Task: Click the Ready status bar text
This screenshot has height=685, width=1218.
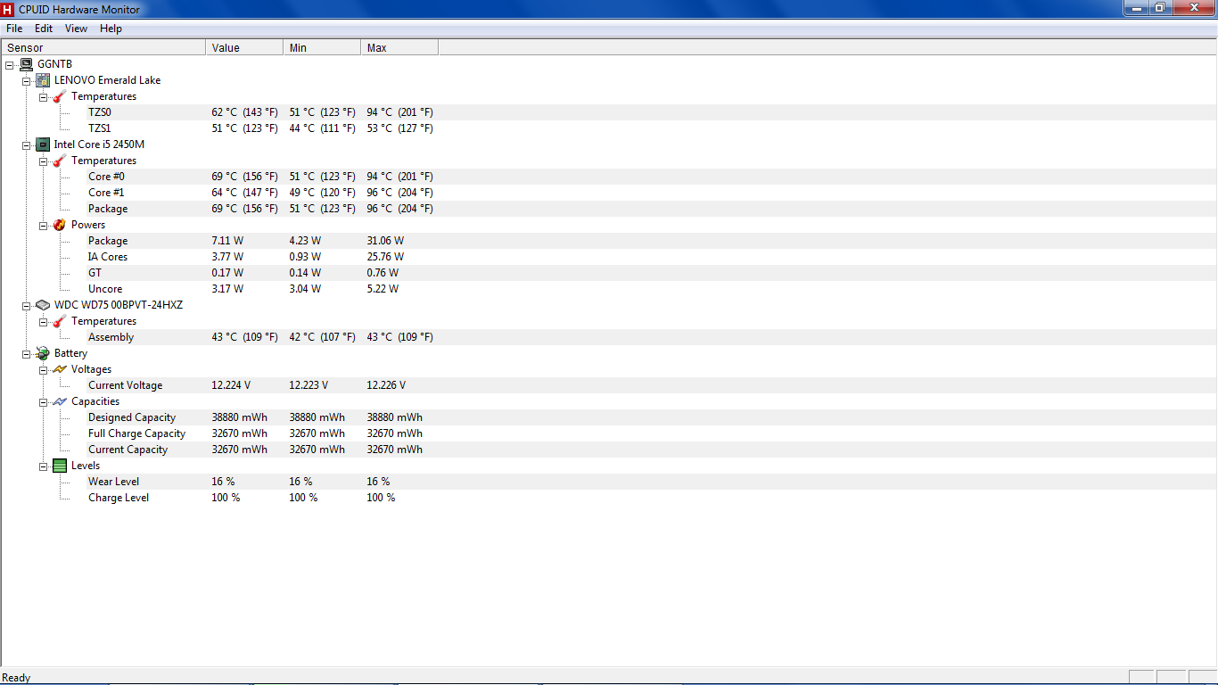Action: [17, 678]
